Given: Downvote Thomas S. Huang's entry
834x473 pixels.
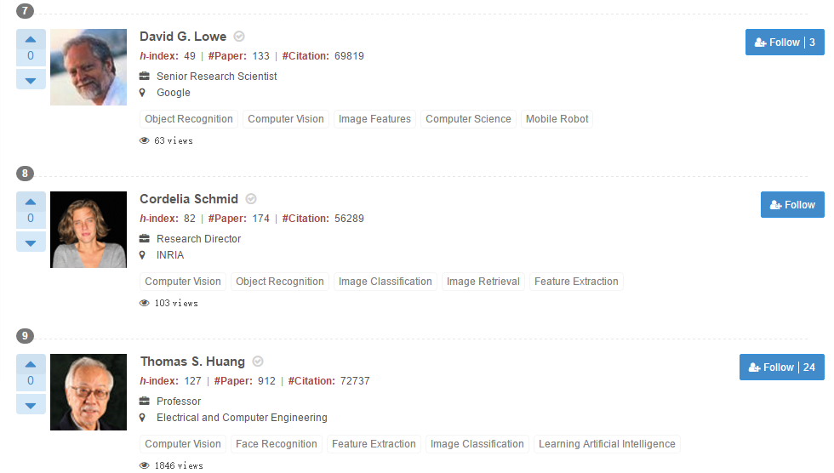Looking at the screenshot, I should (x=31, y=405).
